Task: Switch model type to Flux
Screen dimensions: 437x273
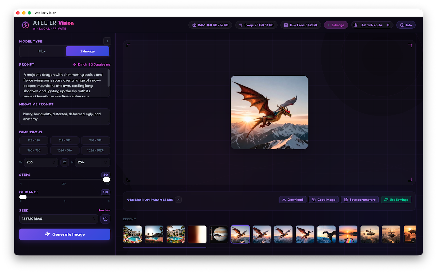Action: click(42, 51)
